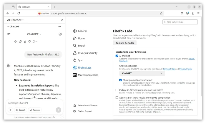The height and width of the screenshot is (124, 206).
Task: Open More from Mozilla category
Action: (x=86, y=75)
